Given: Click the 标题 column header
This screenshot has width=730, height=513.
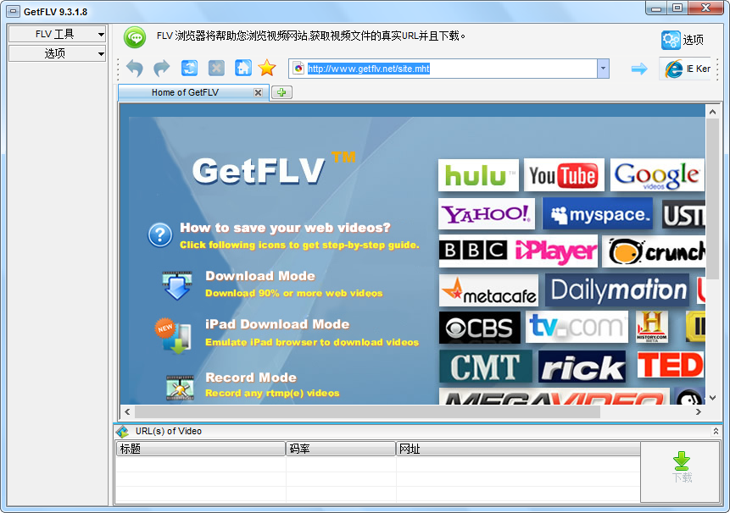Looking at the screenshot, I should [201, 449].
